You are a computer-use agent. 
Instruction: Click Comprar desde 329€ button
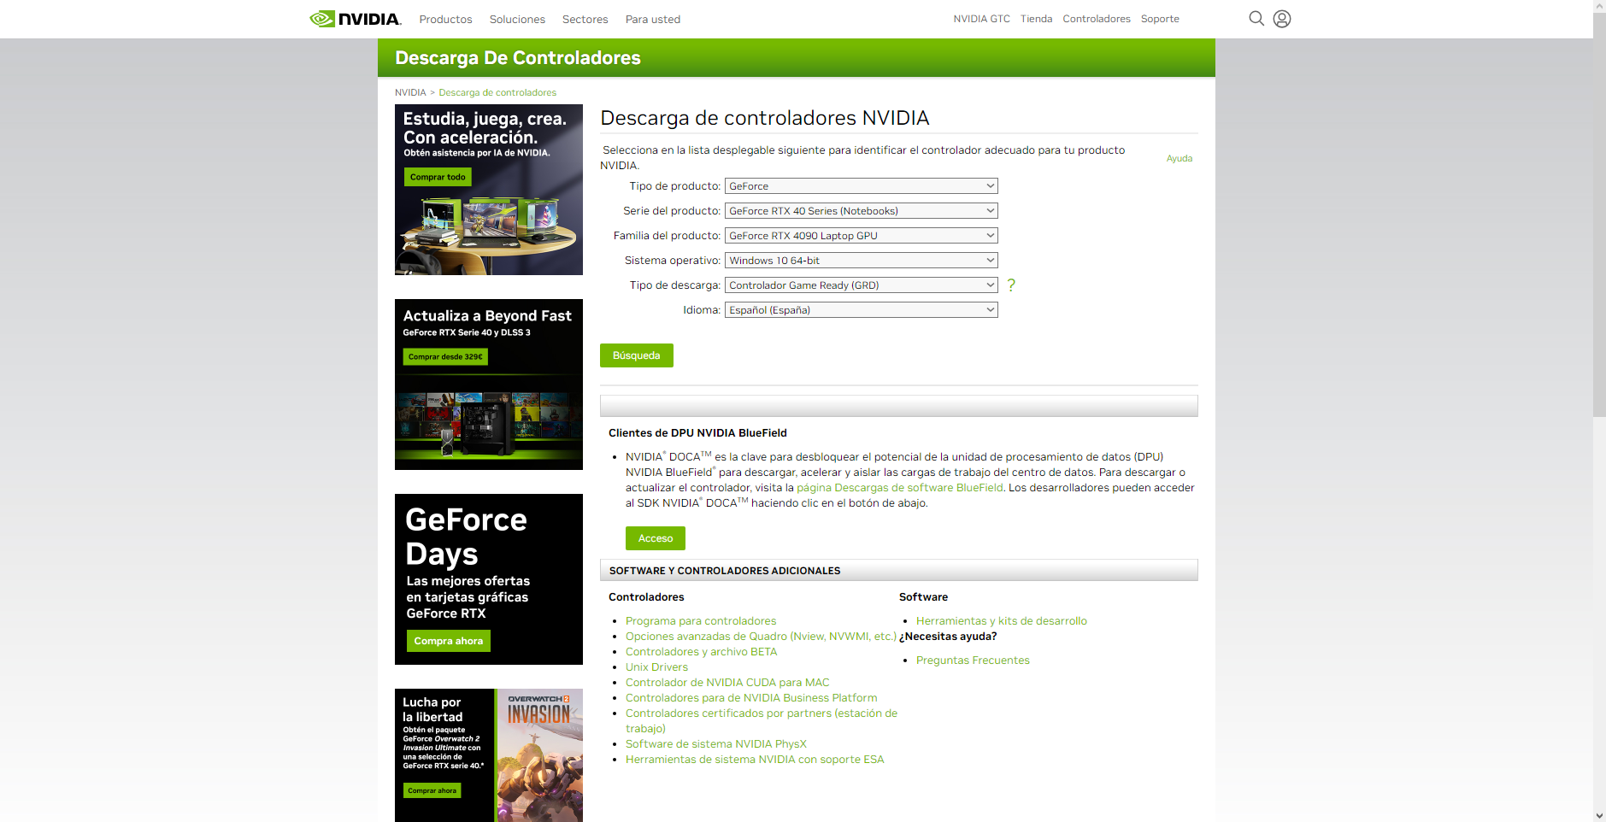pyautogui.click(x=445, y=356)
